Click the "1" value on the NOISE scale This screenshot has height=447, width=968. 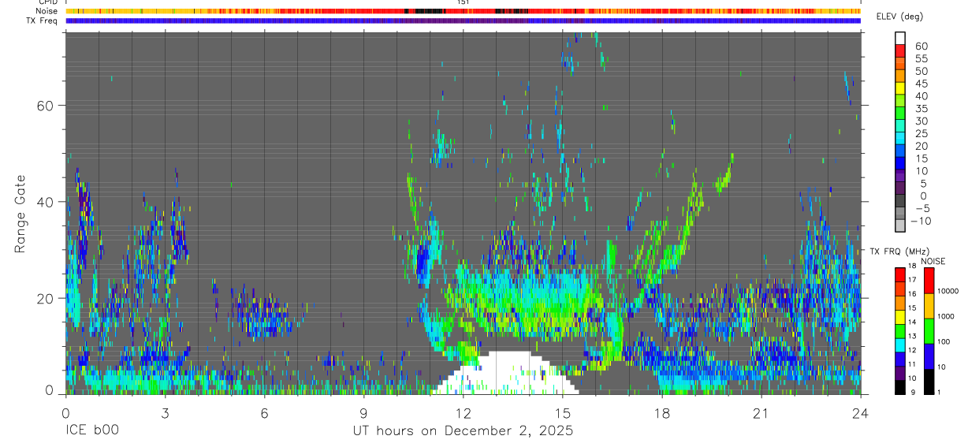(x=939, y=392)
